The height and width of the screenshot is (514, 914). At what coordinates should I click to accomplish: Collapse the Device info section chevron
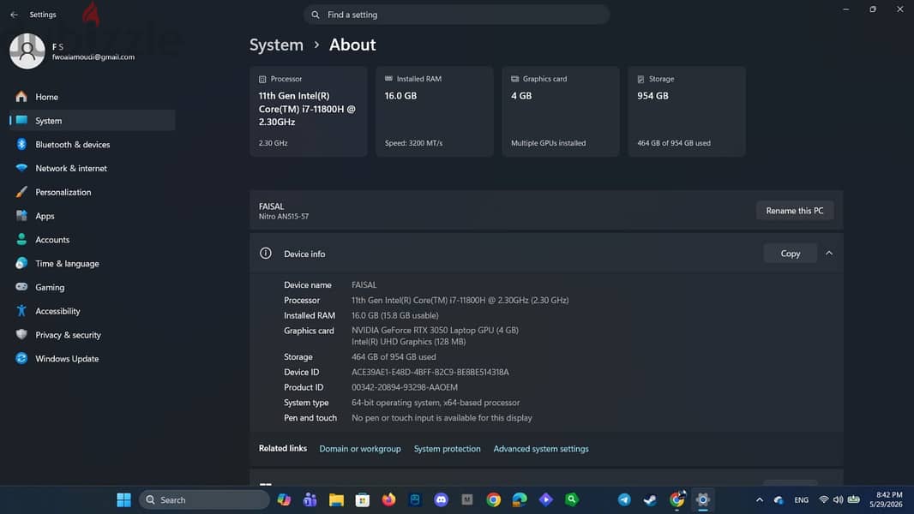coord(829,254)
